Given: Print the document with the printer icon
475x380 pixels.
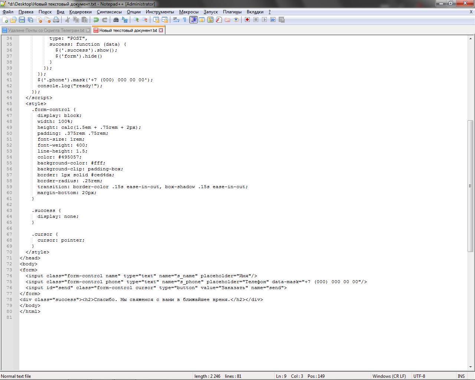Looking at the screenshot, I should click(56, 20).
